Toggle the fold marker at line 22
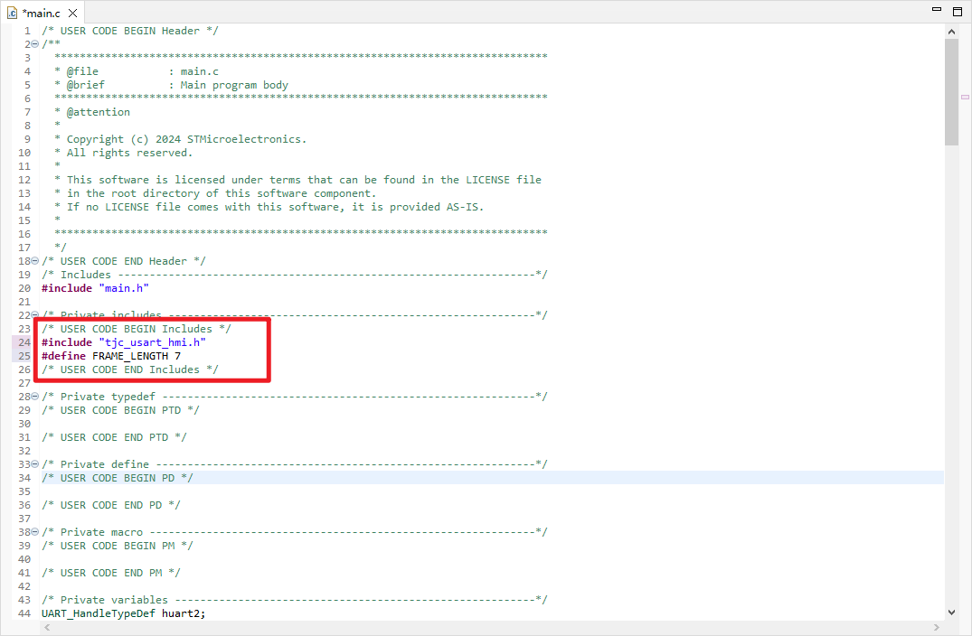This screenshot has width=972, height=636. coord(35,315)
